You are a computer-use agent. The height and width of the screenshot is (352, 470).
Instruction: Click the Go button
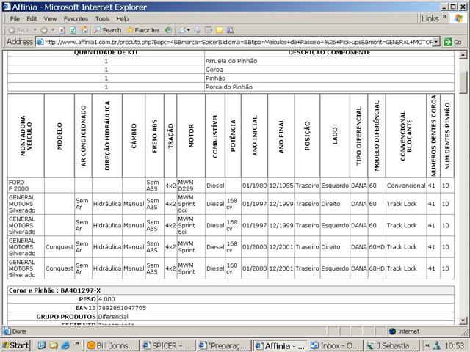click(452, 43)
